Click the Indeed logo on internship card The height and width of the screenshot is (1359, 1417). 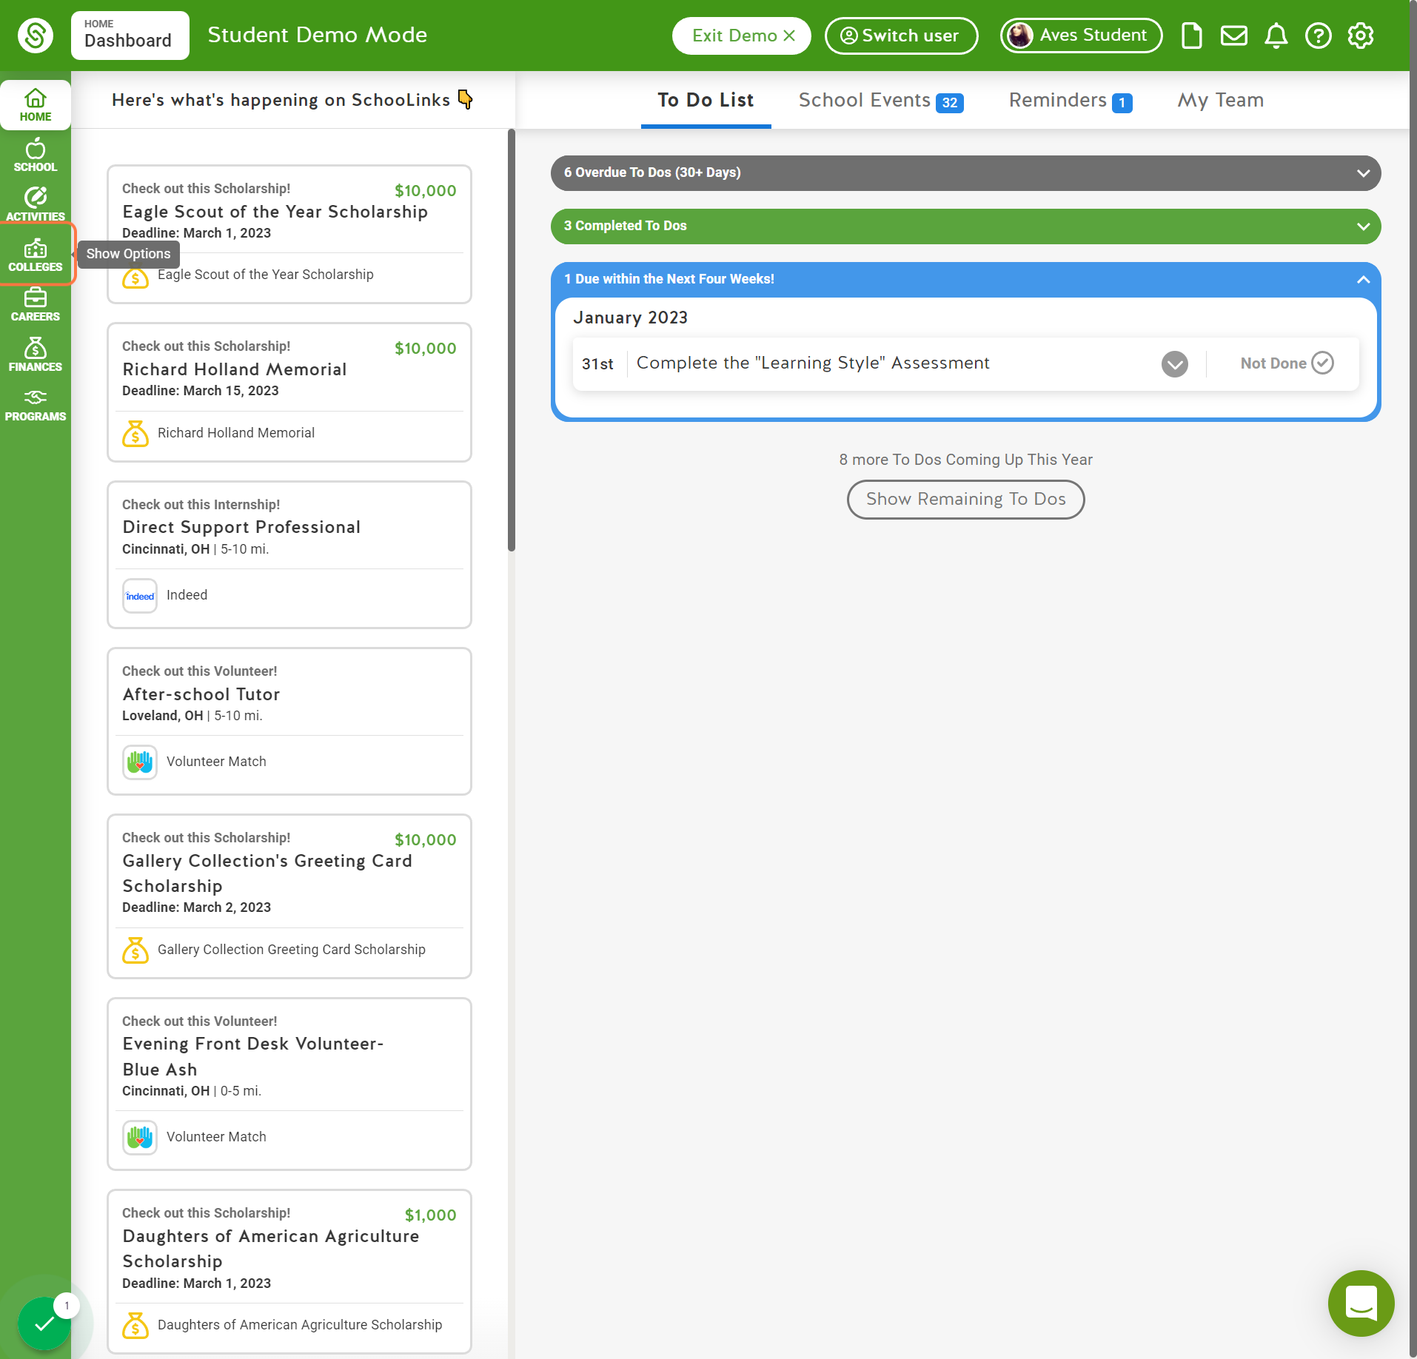click(x=140, y=596)
